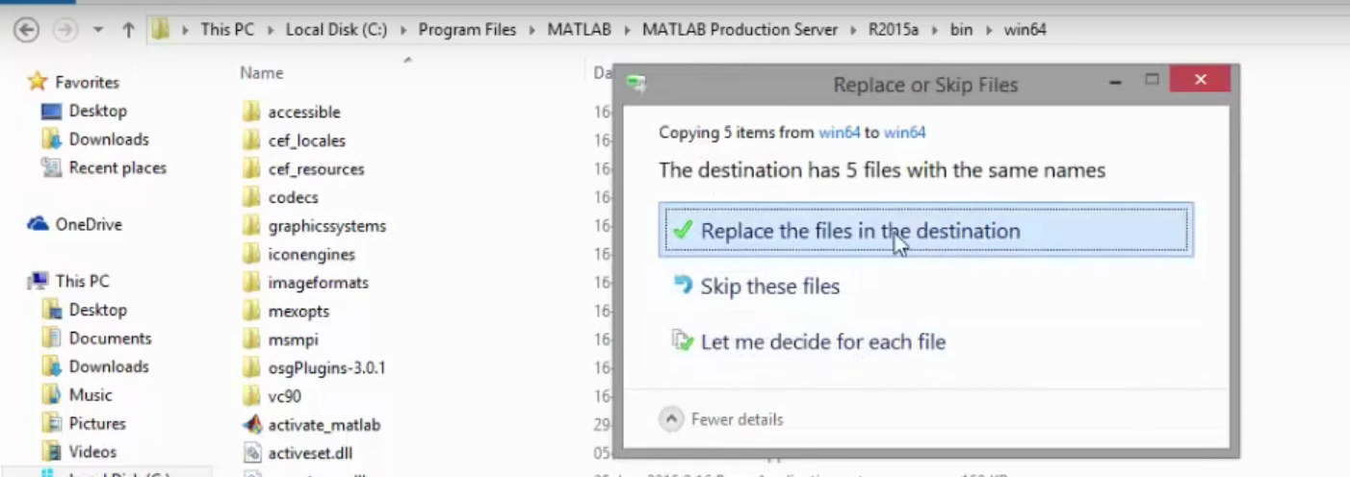Choose Skip these files option
The image size is (1350, 477).
(x=769, y=287)
